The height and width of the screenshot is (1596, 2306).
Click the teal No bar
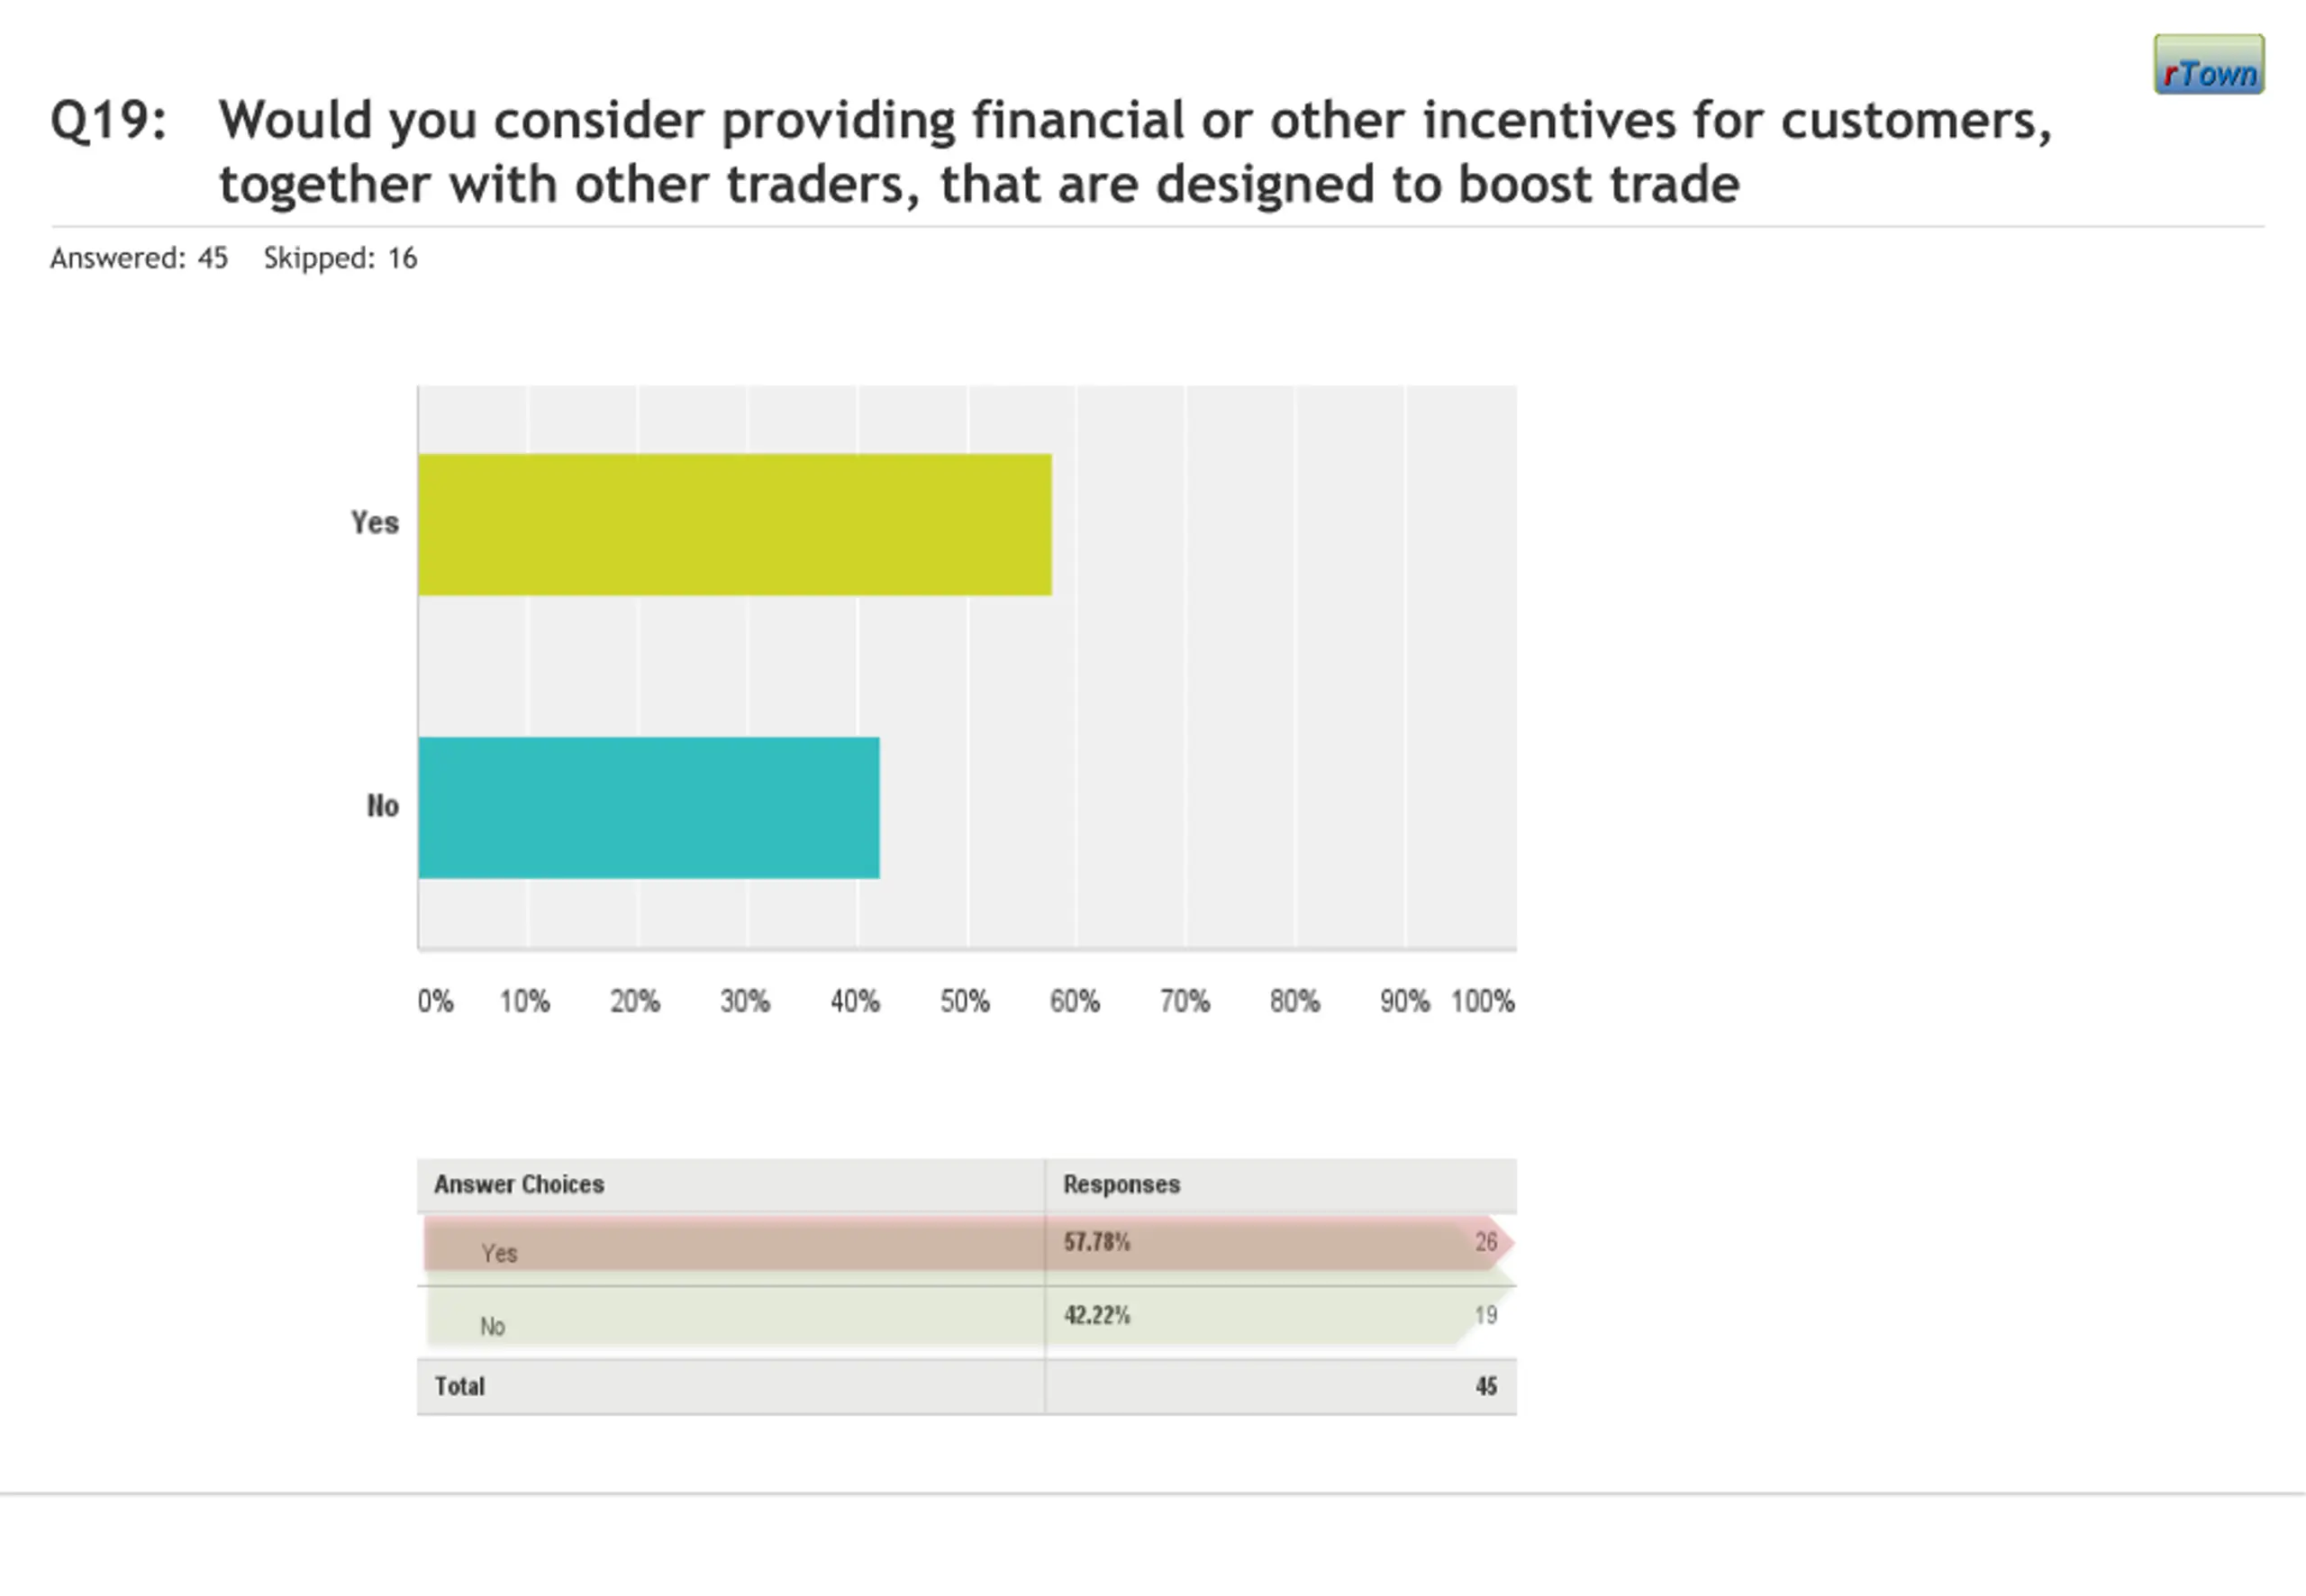click(x=648, y=808)
